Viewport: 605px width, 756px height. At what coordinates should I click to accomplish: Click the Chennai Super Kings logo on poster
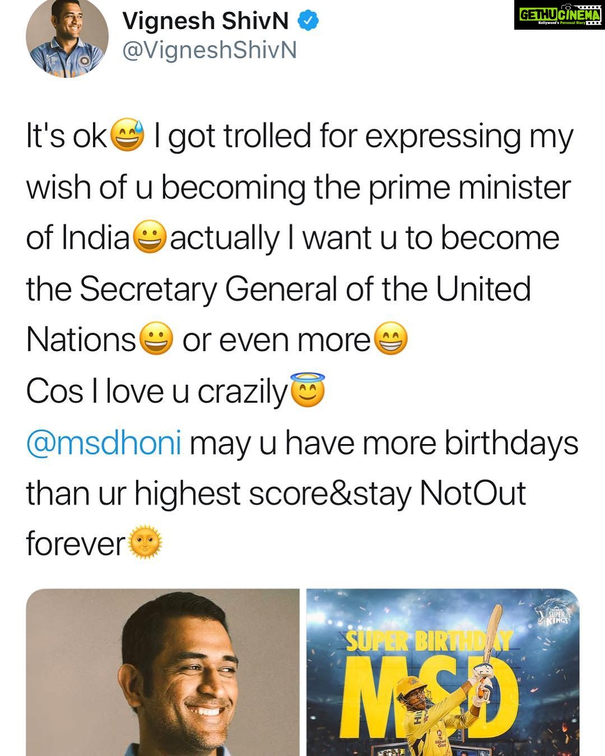[551, 613]
